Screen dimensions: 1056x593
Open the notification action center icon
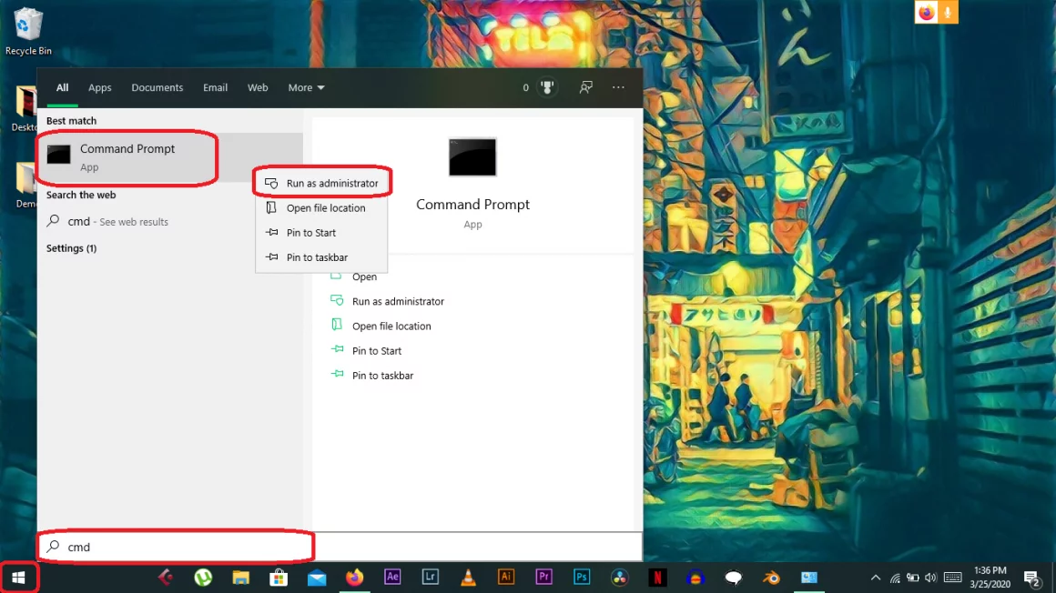point(1031,578)
